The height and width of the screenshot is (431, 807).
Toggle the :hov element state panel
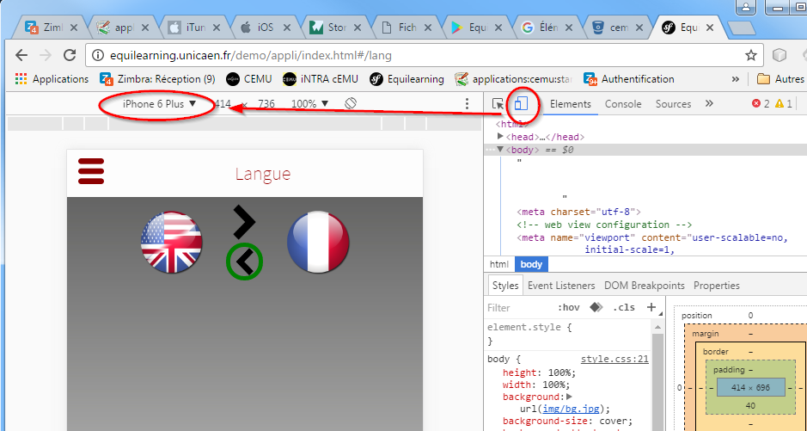pyautogui.click(x=568, y=307)
